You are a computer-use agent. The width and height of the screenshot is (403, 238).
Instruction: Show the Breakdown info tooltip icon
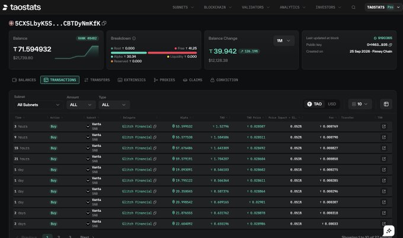(134, 38)
